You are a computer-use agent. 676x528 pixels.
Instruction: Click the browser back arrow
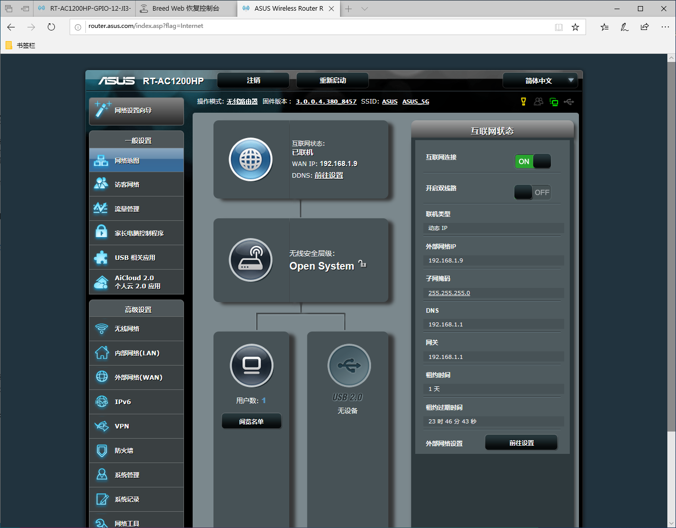click(x=11, y=27)
